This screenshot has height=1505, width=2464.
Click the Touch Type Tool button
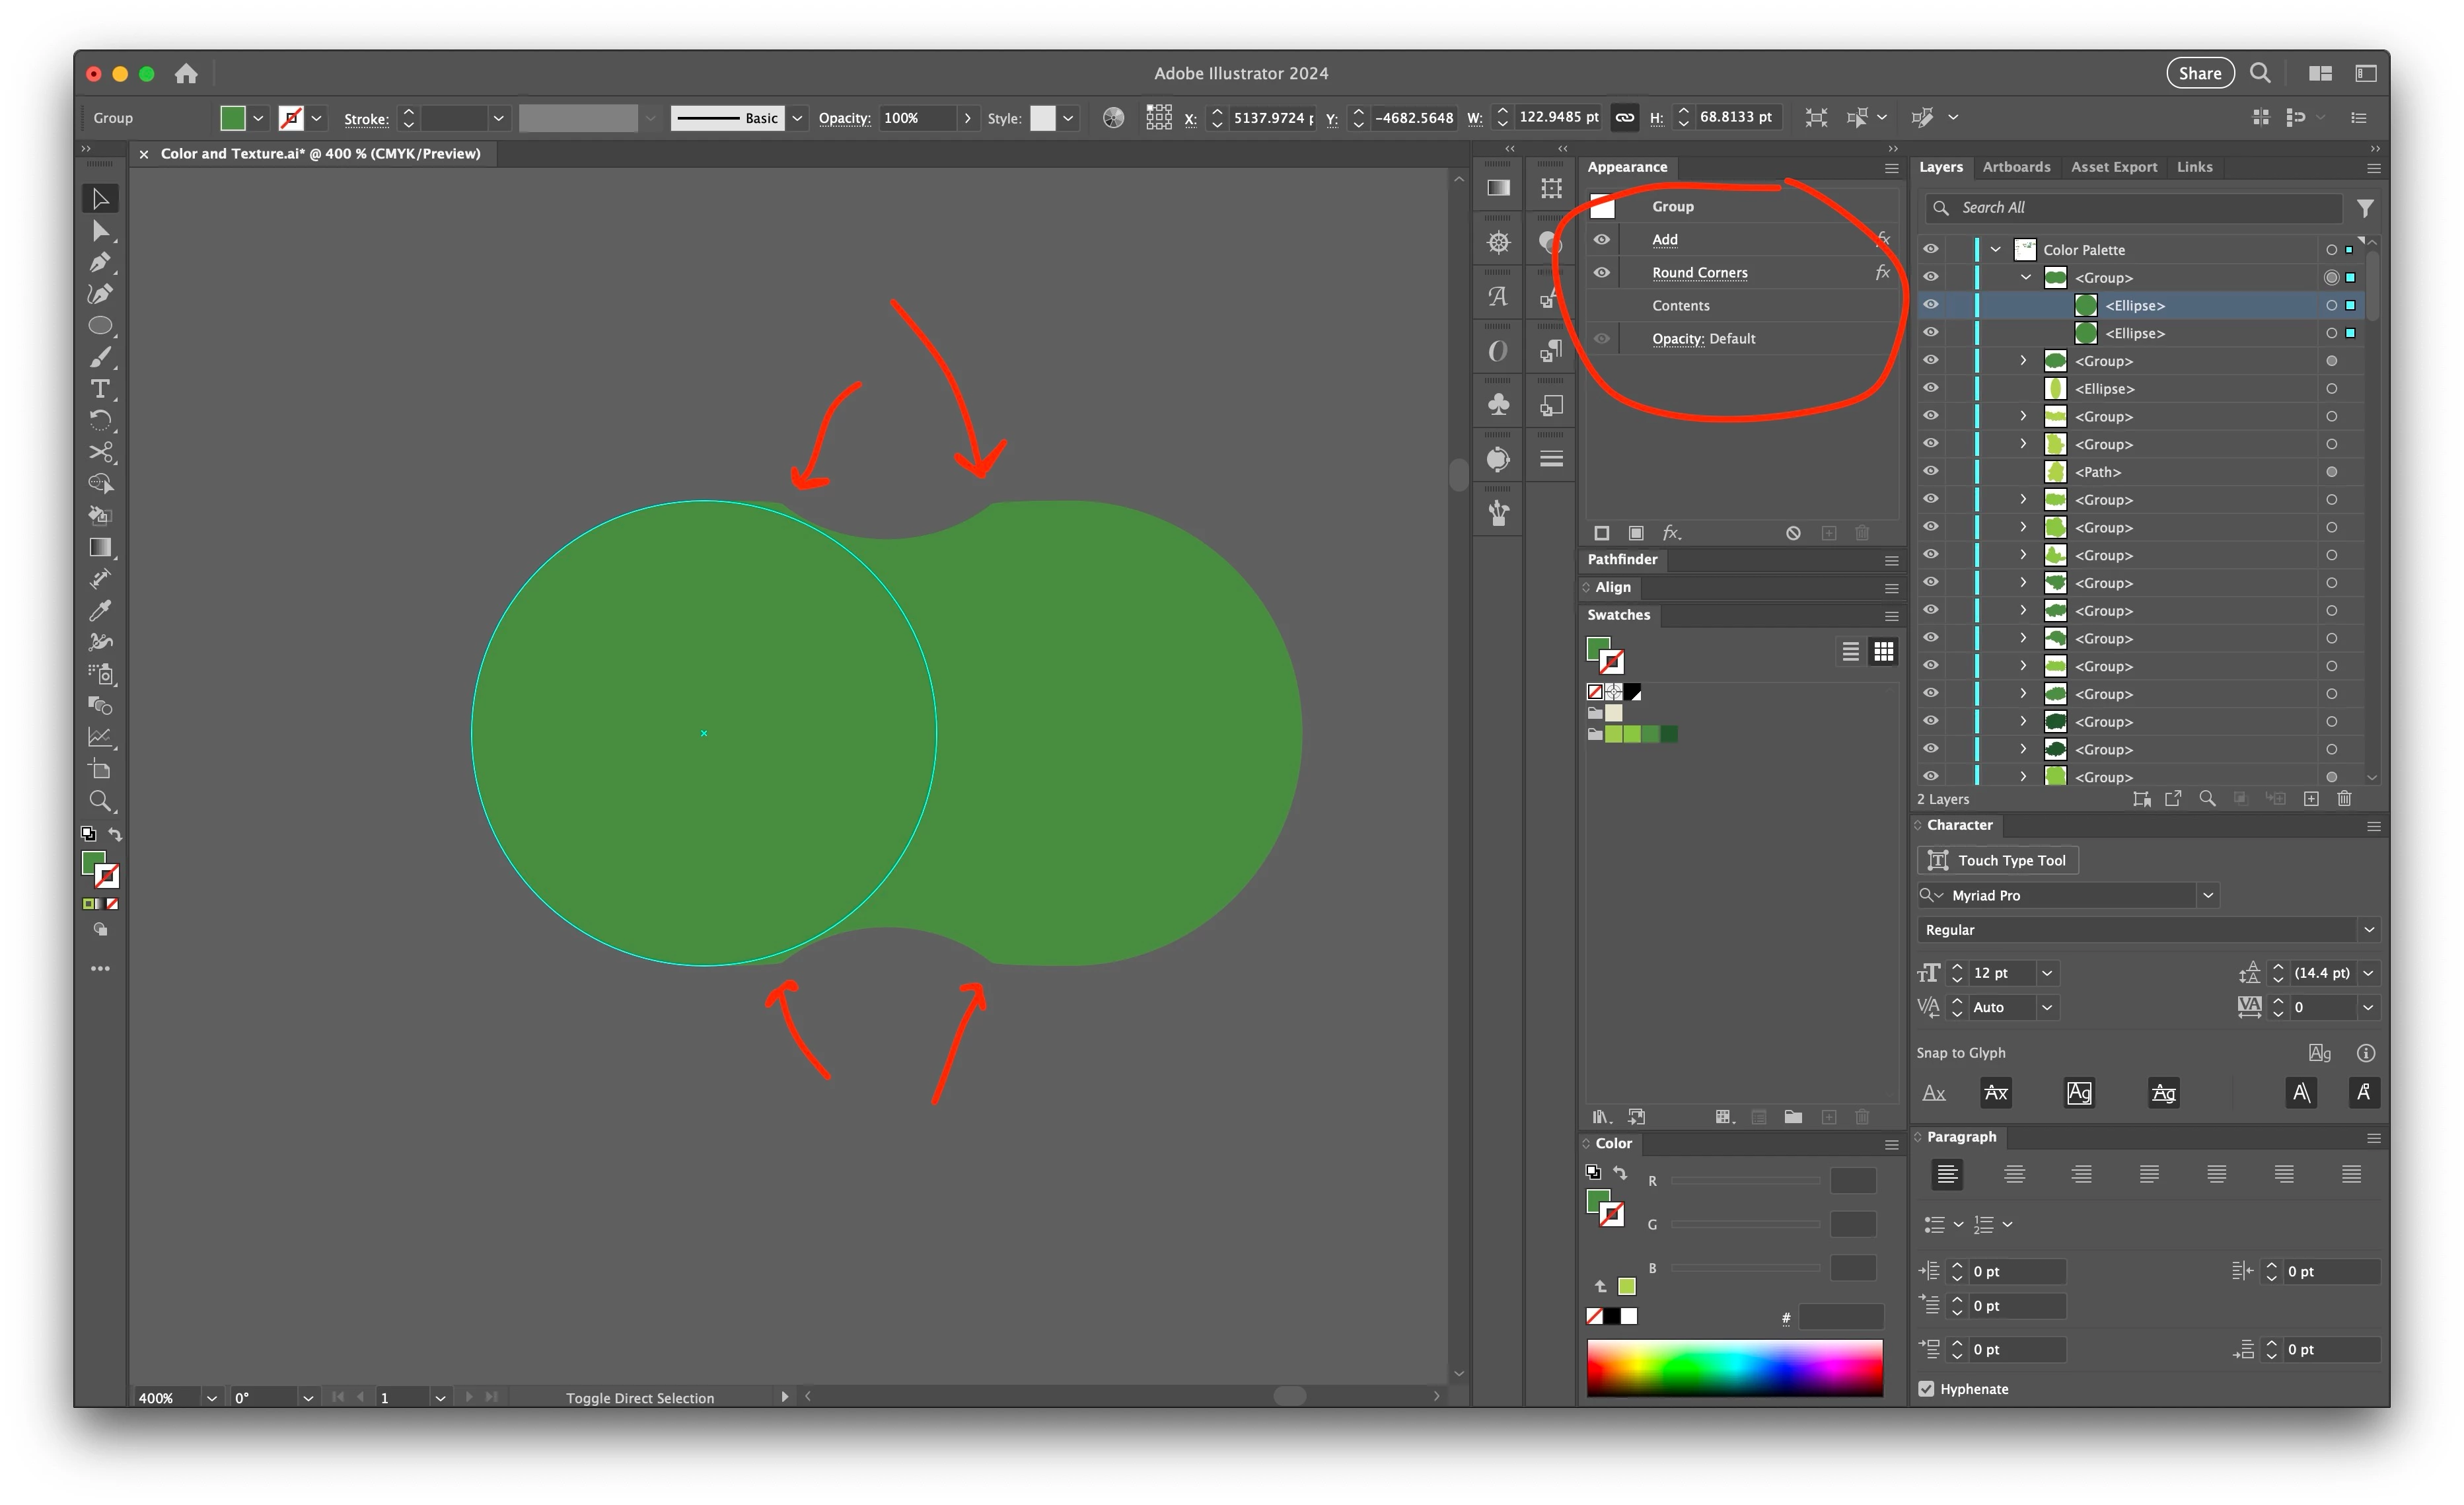coord(1997,860)
